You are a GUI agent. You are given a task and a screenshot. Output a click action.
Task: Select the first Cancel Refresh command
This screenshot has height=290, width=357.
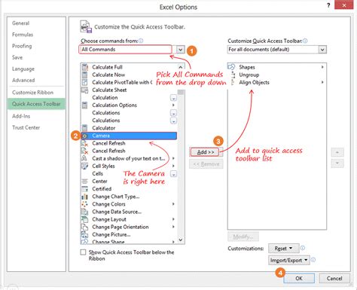pyautogui.click(x=129, y=143)
